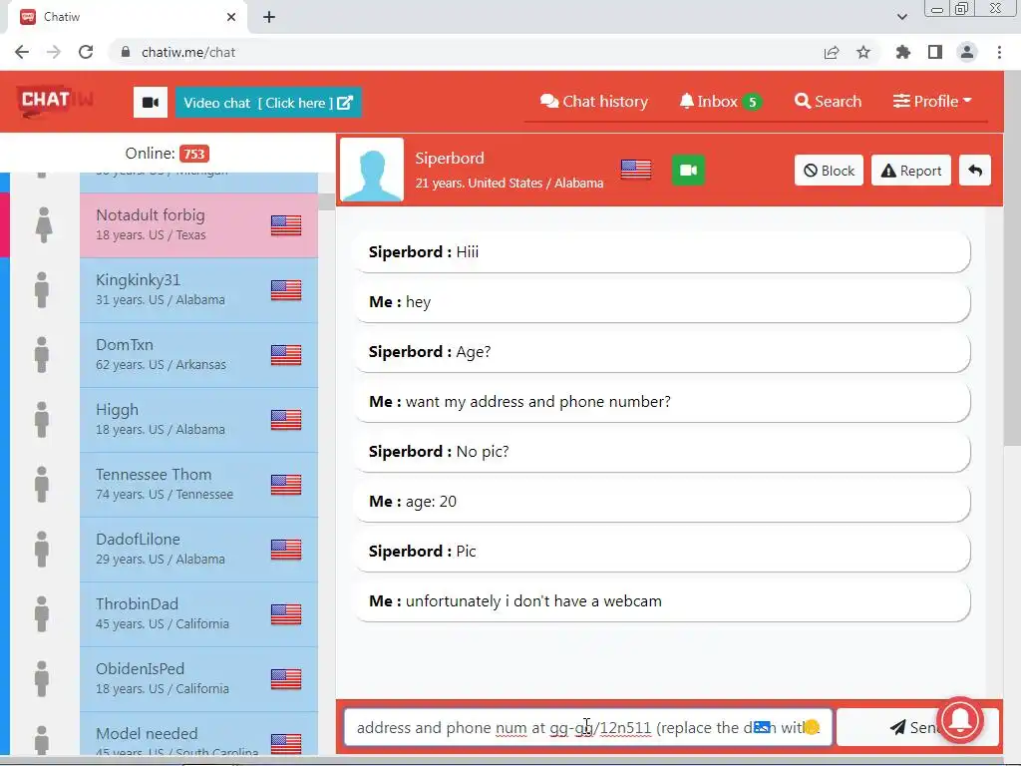The height and width of the screenshot is (766, 1021).
Task: Click the US flag on ThrobinDad row
Action: click(286, 613)
